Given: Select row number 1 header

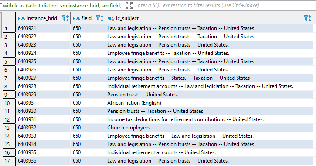Looking at the screenshot, I should [x=9, y=28].
